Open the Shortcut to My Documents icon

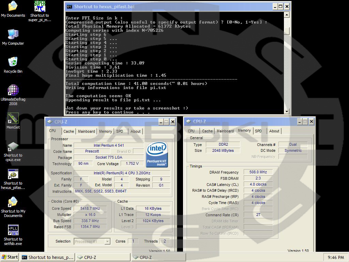tap(13, 207)
